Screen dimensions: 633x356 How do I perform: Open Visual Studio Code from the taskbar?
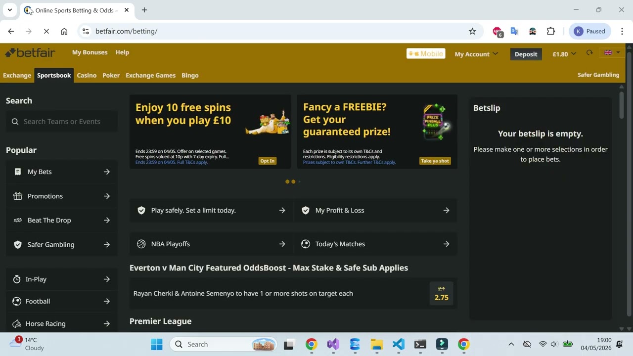click(x=399, y=344)
